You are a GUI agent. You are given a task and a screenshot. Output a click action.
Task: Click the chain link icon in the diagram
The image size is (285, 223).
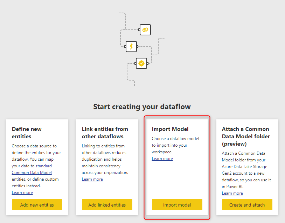point(145,30)
